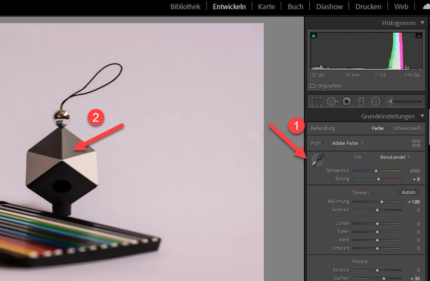Click the Belichtung slider handle

(x=382, y=202)
